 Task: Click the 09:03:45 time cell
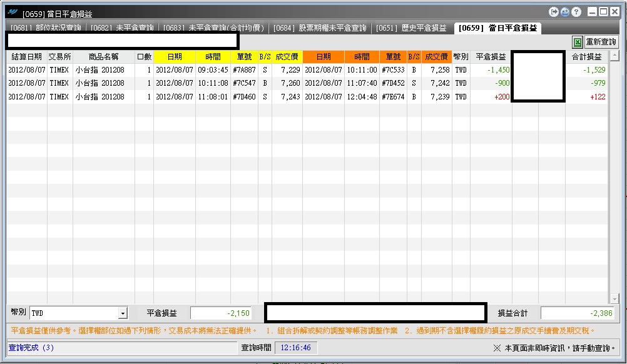213,70
